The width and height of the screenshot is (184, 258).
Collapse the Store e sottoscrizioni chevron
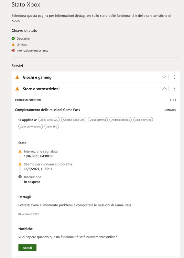pyautogui.click(x=164, y=88)
